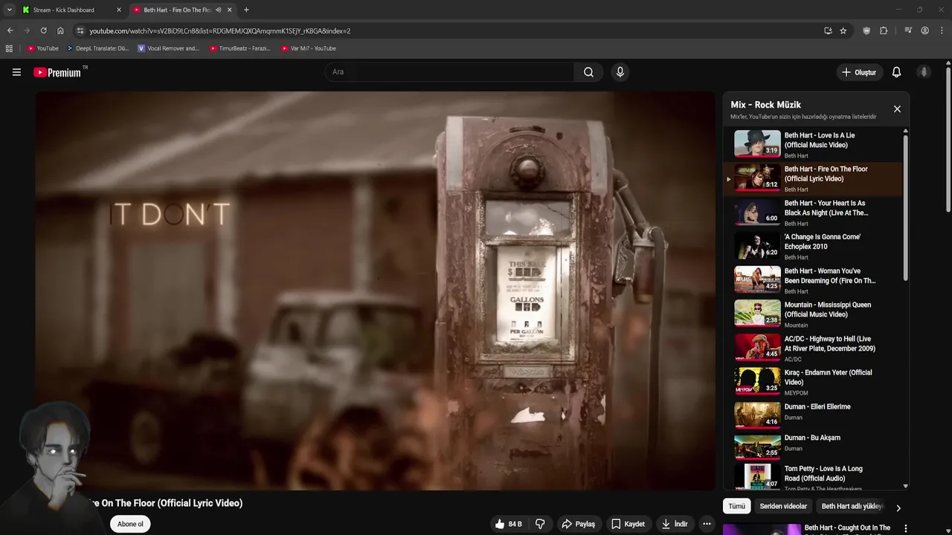Click into the Ara search field

(448, 72)
